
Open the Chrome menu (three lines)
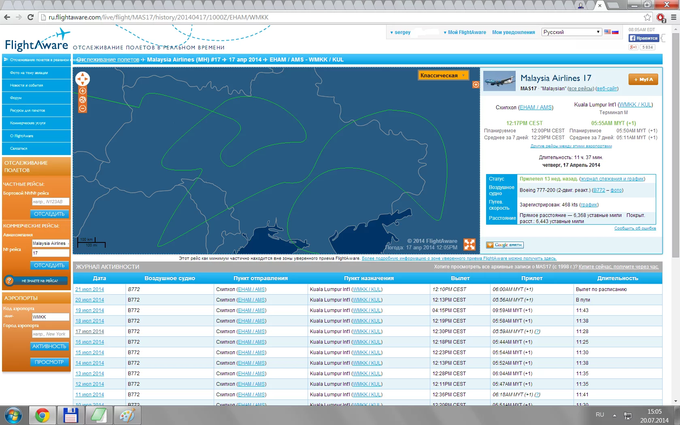tap(674, 17)
